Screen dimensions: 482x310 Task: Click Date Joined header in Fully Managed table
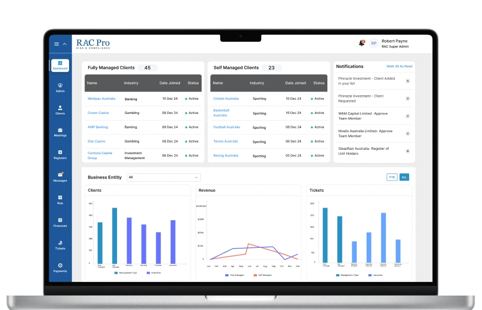point(170,83)
